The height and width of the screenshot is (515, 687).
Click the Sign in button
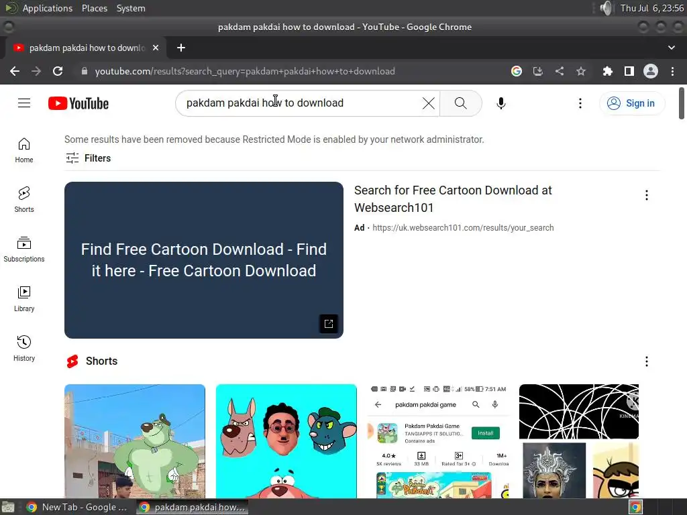(632, 103)
